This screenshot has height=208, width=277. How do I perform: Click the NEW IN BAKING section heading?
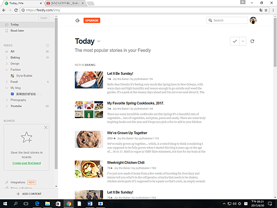coord(85,65)
